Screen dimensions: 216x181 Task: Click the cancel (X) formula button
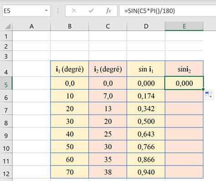click(74, 11)
